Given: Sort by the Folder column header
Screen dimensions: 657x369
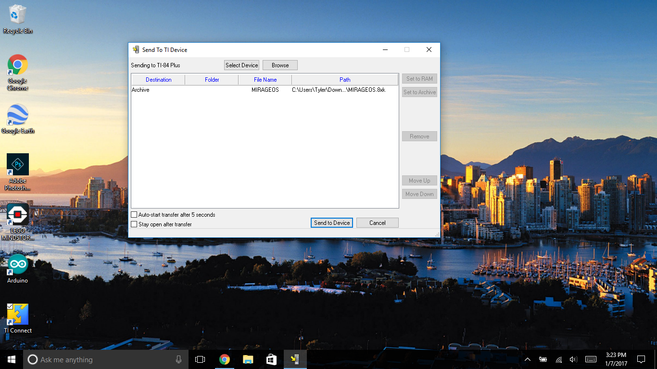Looking at the screenshot, I should pos(212,80).
